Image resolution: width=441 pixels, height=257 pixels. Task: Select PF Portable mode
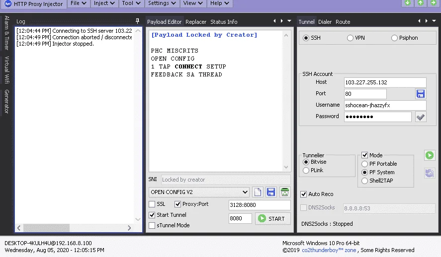pyautogui.click(x=364, y=164)
